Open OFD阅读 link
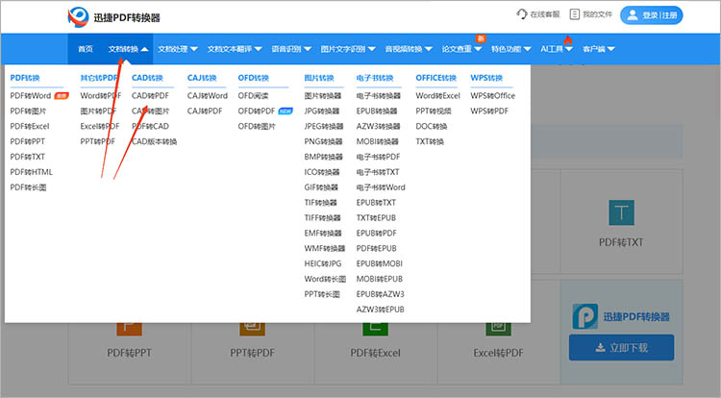This screenshot has height=398, width=721. point(253,95)
